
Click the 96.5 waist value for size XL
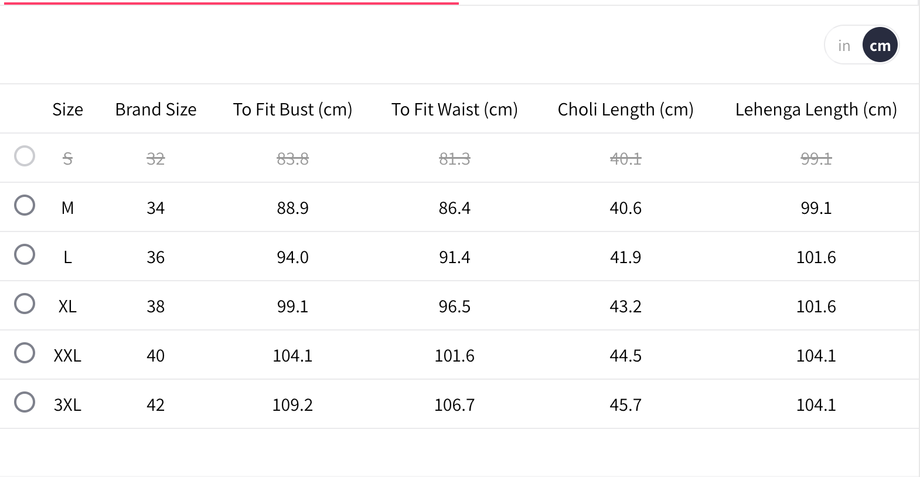[454, 306]
